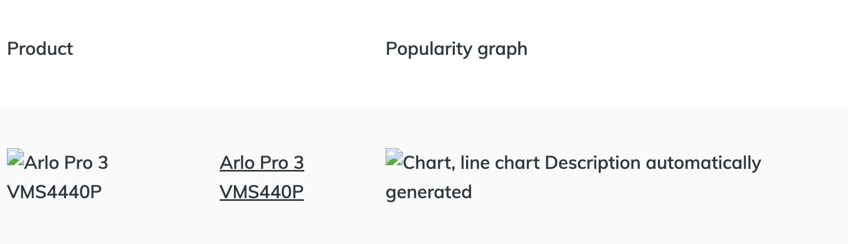Click "Arlo Pro 3" on the link's first line
This screenshot has width=848, height=244.
(x=262, y=163)
